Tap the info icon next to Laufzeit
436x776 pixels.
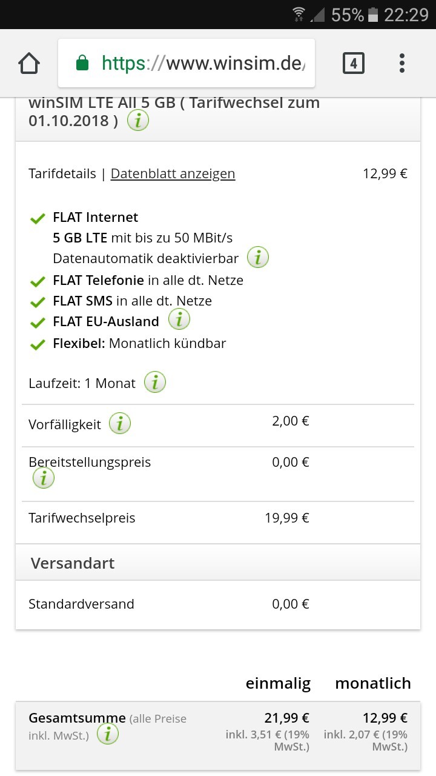tap(155, 383)
